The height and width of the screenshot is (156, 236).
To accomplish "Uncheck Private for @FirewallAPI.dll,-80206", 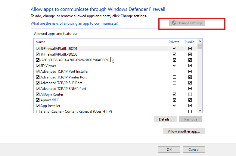I will [x=174, y=54].
